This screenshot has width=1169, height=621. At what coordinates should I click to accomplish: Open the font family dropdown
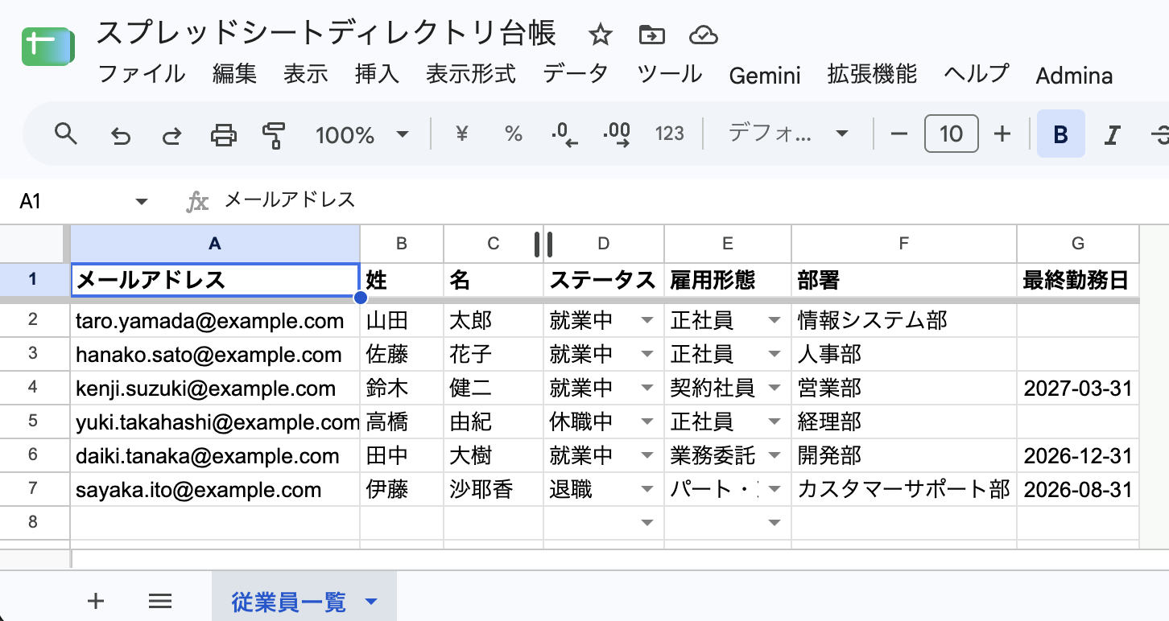click(788, 134)
